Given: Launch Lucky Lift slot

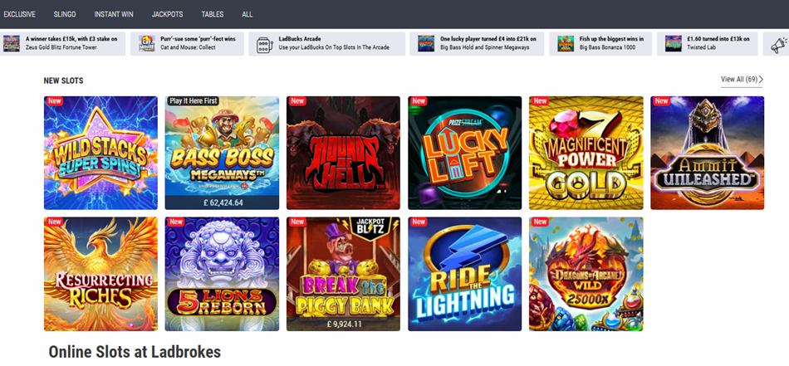Looking at the screenshot, I should (x=465, y=153).
